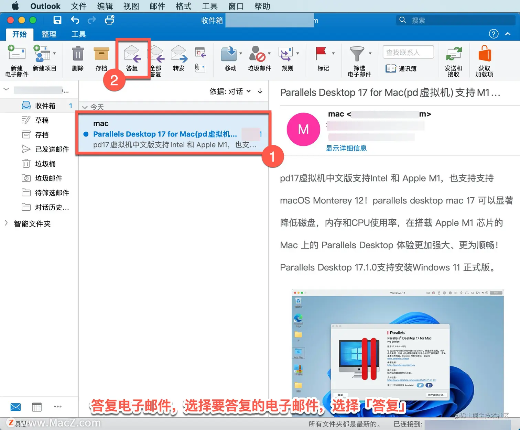Click the Redo arrow in title bar

point(92,20)
